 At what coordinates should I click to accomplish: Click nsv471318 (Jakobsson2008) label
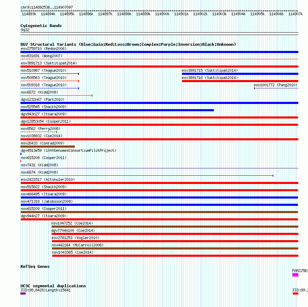[x=47, y=201]
